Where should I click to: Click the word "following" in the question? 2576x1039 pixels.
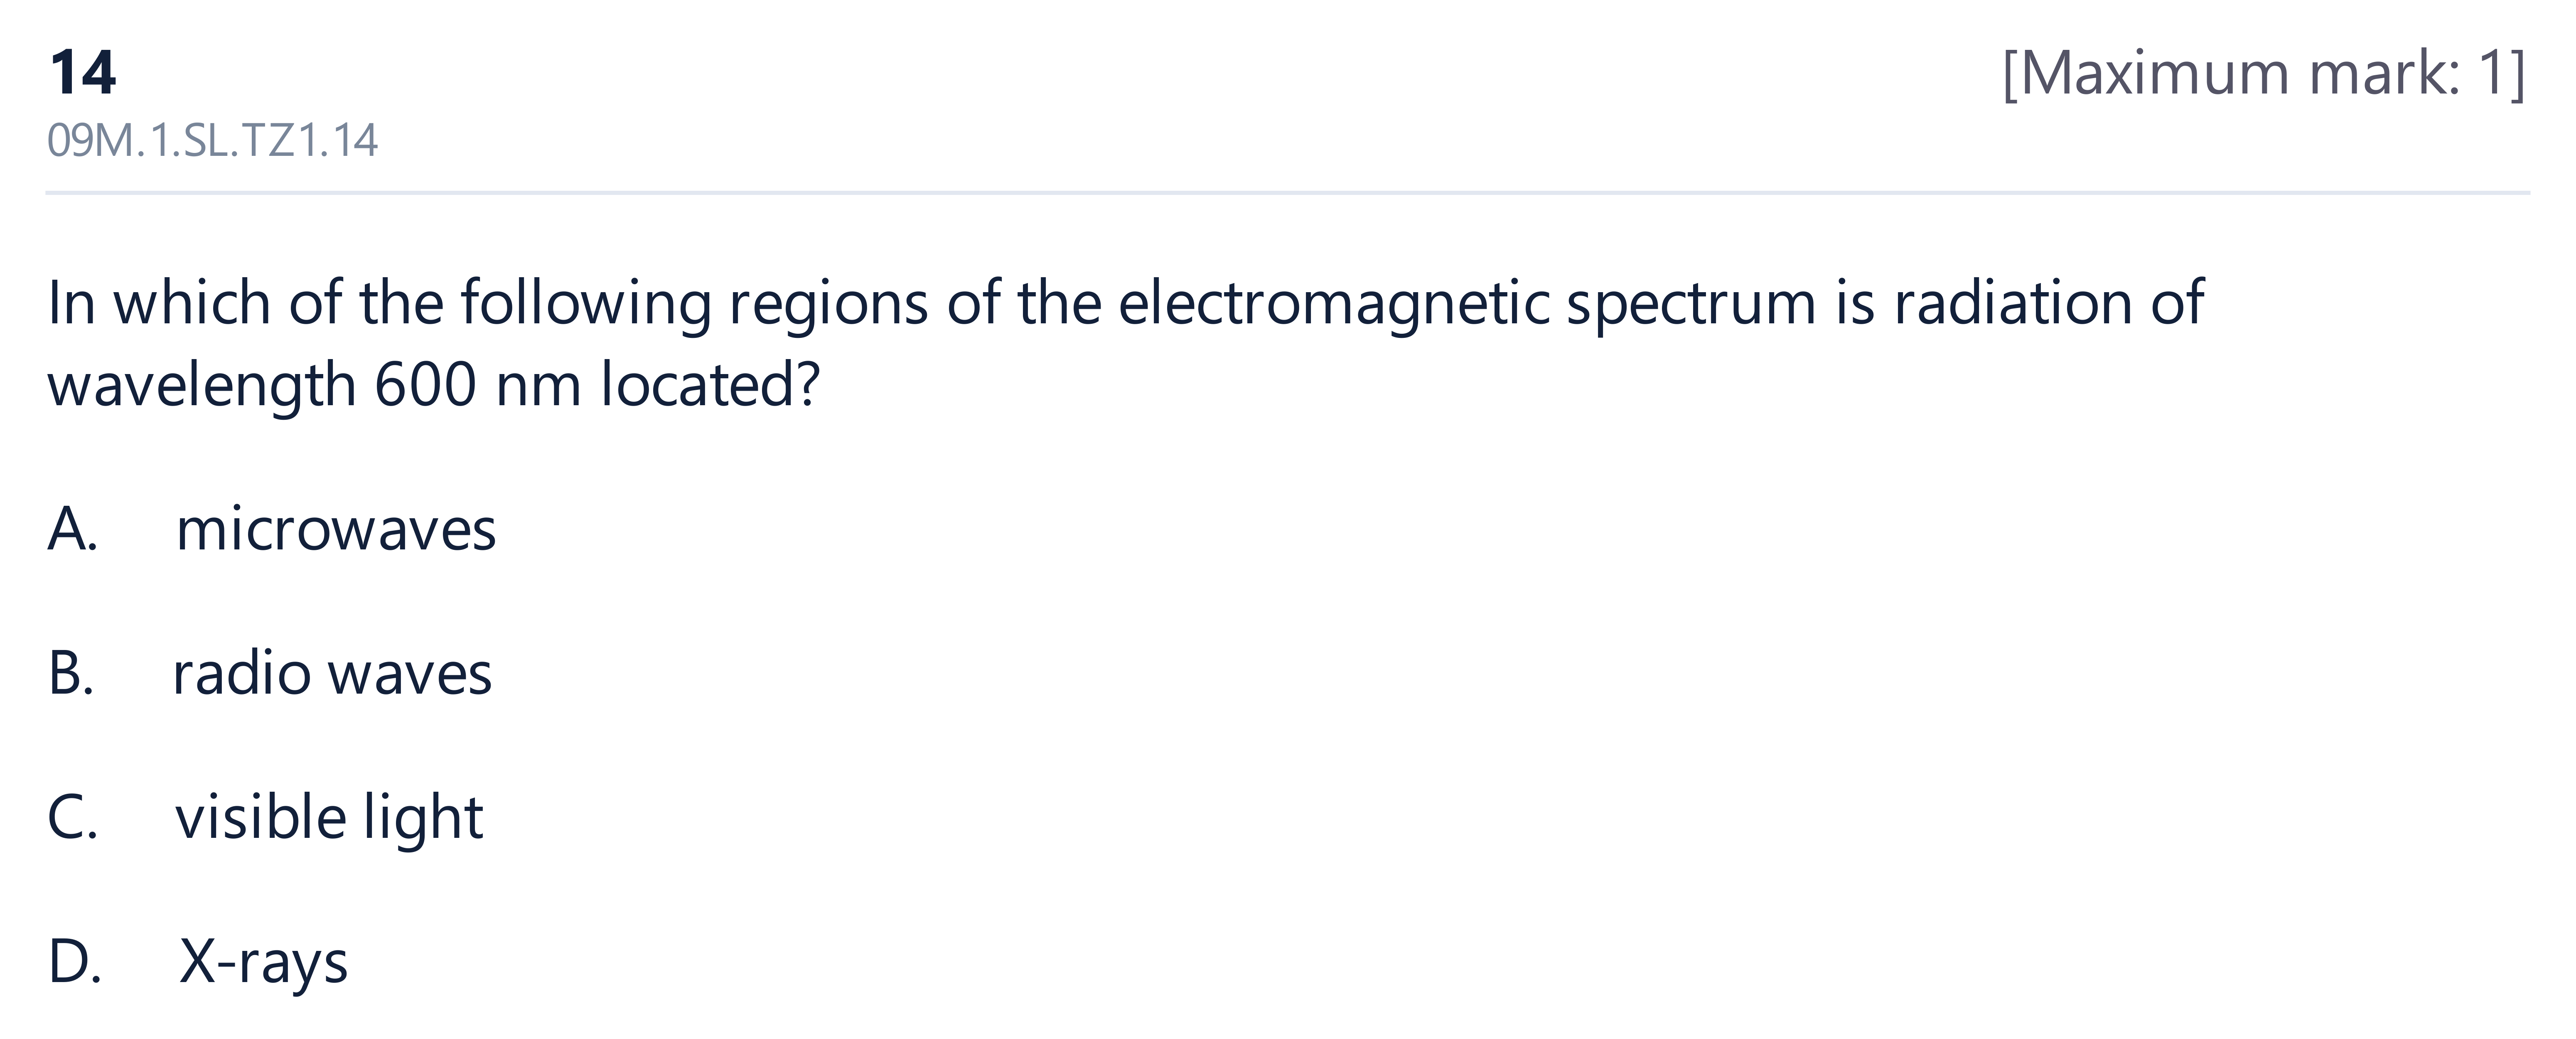[586, 304]
